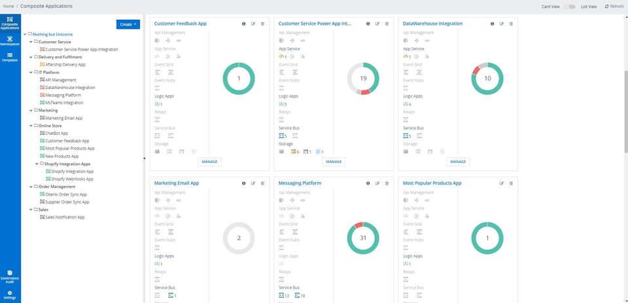The image size is (628, 303).
Task: Collapse the Marketing folder
Action: [x=31, y=110]
